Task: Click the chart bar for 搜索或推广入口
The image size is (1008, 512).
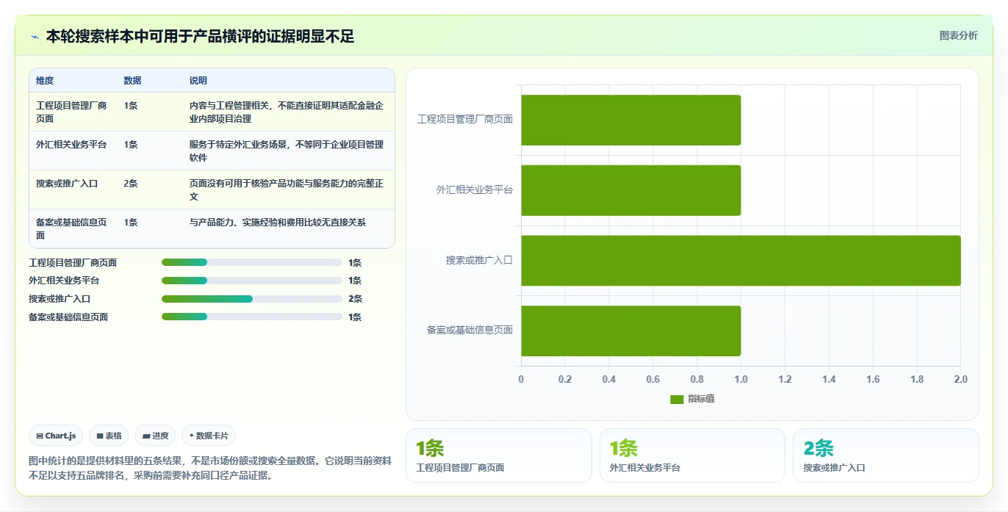Action: 741,260
